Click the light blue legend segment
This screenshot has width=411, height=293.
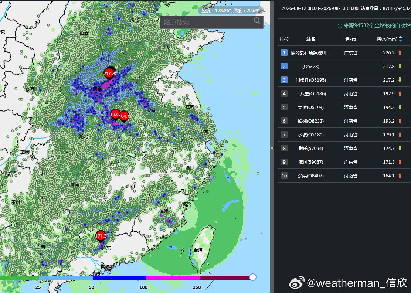pos(66,277)
